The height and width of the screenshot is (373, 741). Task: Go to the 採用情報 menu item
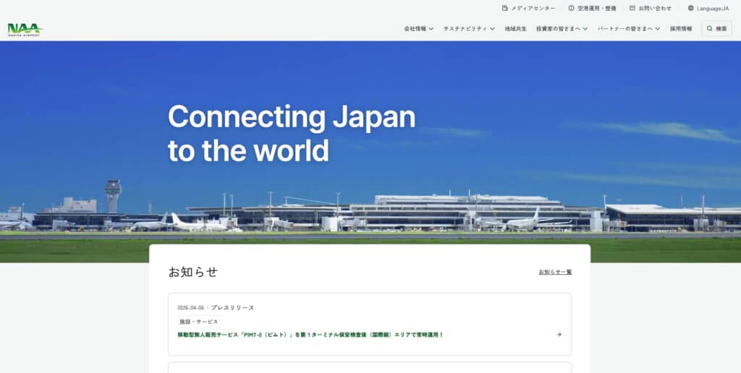(681, 29)
